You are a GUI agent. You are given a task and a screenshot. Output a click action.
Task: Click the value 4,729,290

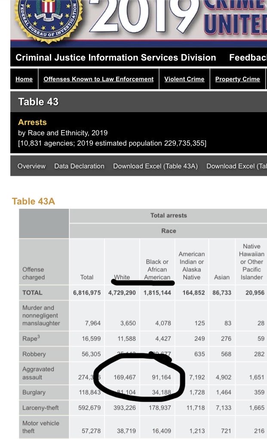tap(122, 293)
